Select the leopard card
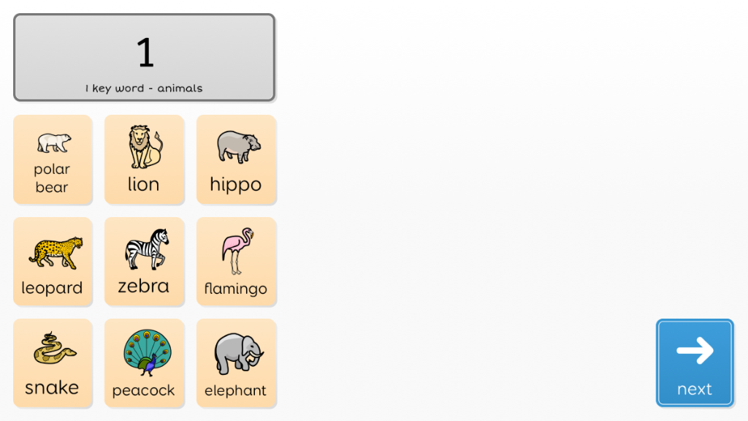Screen dimensions: 748x421 pos(53,262)
